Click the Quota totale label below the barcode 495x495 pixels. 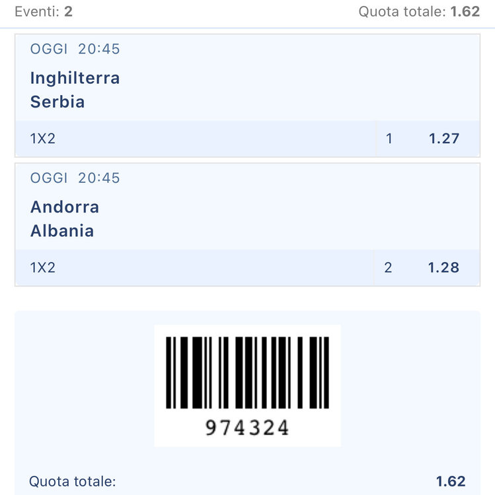click(73, 481)
